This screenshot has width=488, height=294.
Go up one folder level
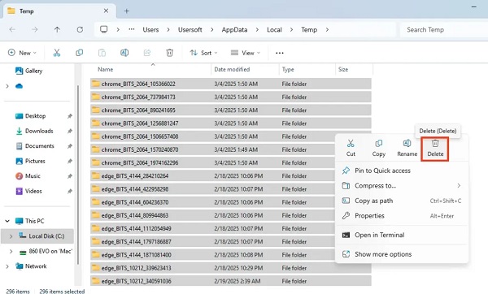coord(57,29)
